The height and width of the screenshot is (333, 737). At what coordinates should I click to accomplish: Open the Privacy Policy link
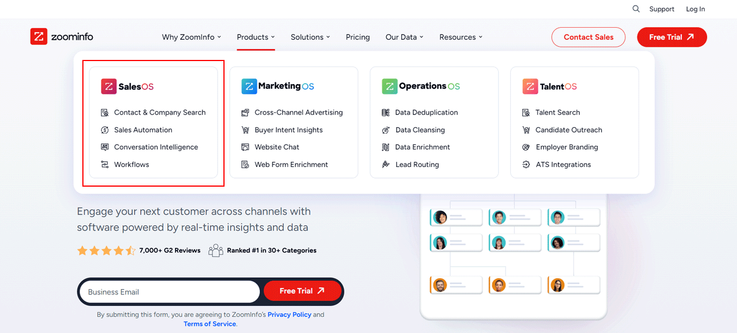pyautogui.click(x=288, y=314)
